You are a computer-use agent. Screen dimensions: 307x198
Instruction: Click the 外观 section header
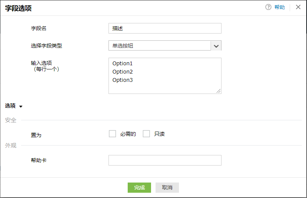click(11, 146)
